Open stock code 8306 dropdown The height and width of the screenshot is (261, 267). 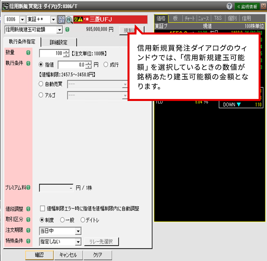(22, 20)
